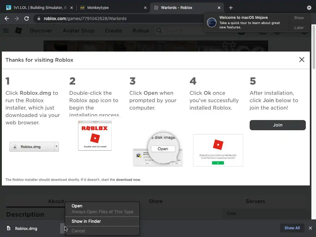316x237 pixels.
Task: Click the address bar URL
Action: [x=85, y=19]
